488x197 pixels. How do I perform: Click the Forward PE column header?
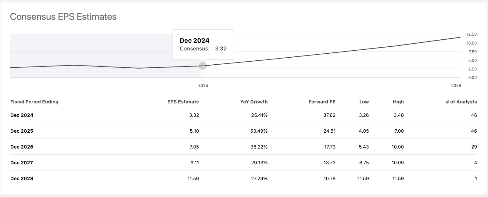(x=322, y=102)
